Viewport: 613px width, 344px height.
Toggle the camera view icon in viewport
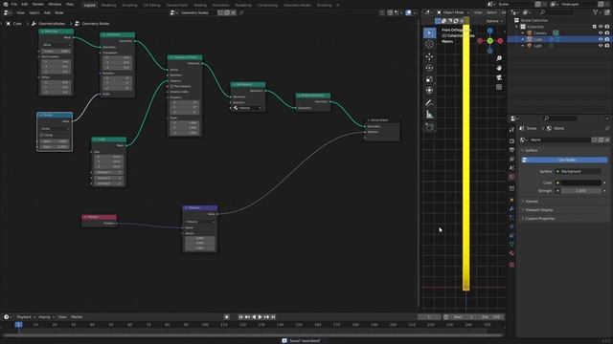(x=499, y=77)
